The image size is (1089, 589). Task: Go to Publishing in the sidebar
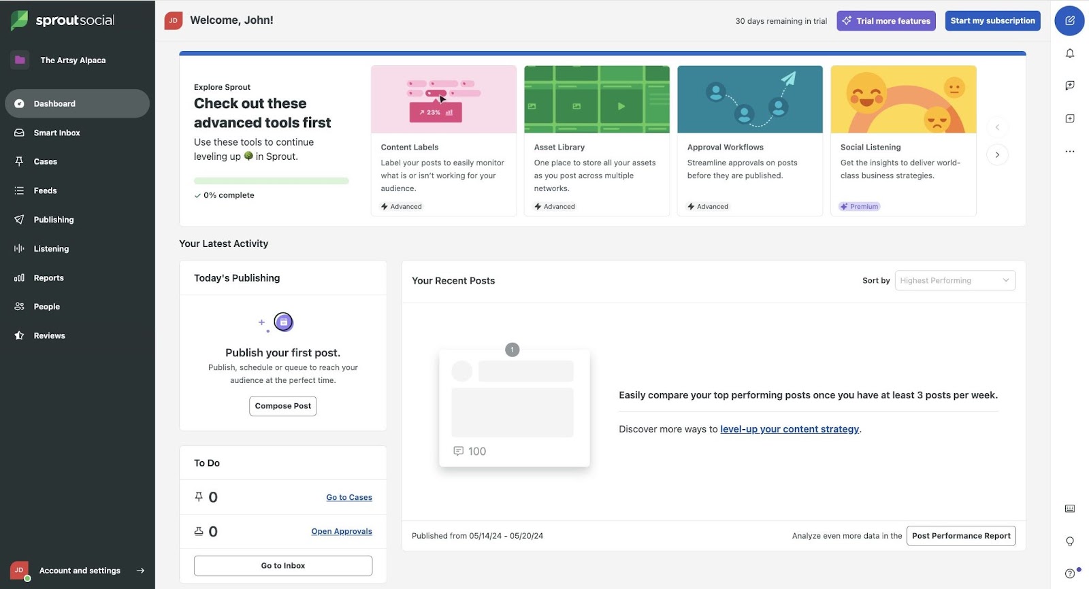pos(77,220)
